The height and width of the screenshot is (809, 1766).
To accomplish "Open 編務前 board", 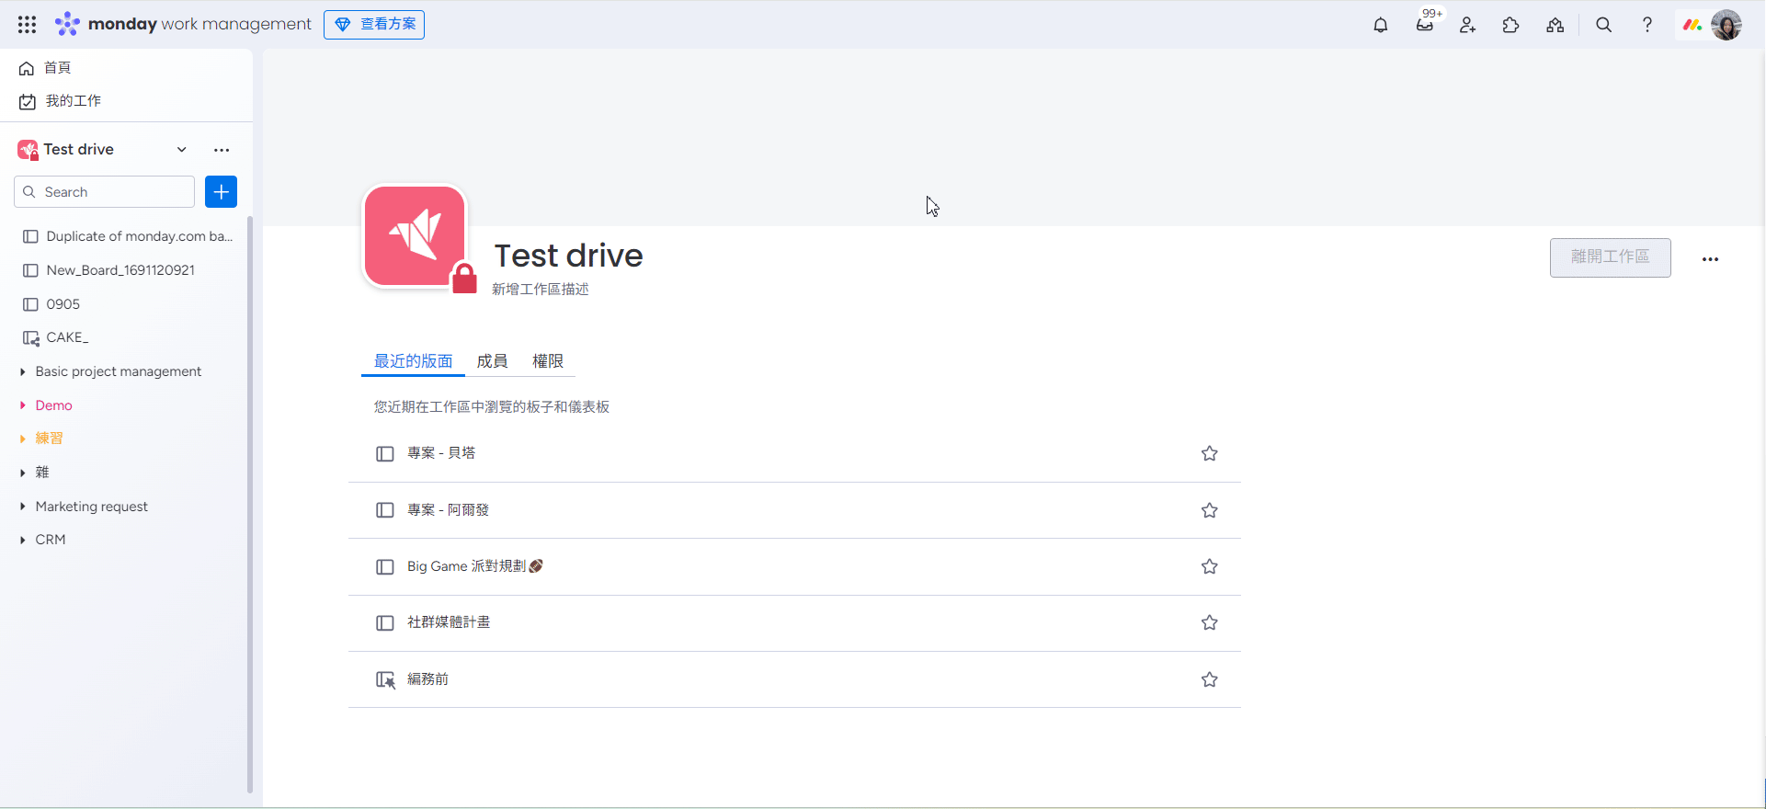I will (427, 679).
